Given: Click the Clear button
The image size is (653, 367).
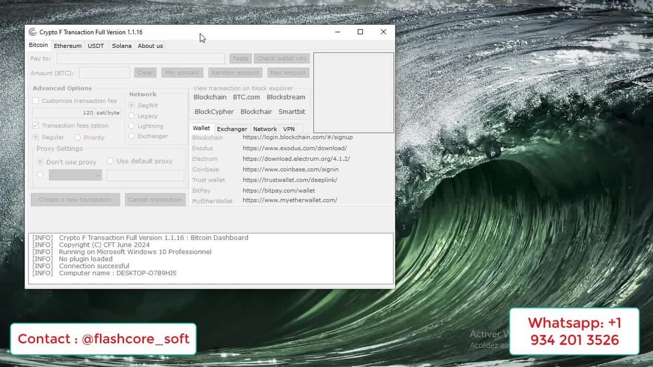Looking at the screenshot, I should pos(145,73).
